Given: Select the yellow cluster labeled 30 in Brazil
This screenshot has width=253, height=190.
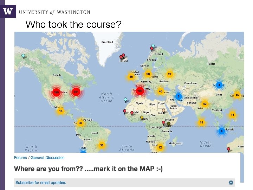Looking at the screenshot, I should point(102,145).
